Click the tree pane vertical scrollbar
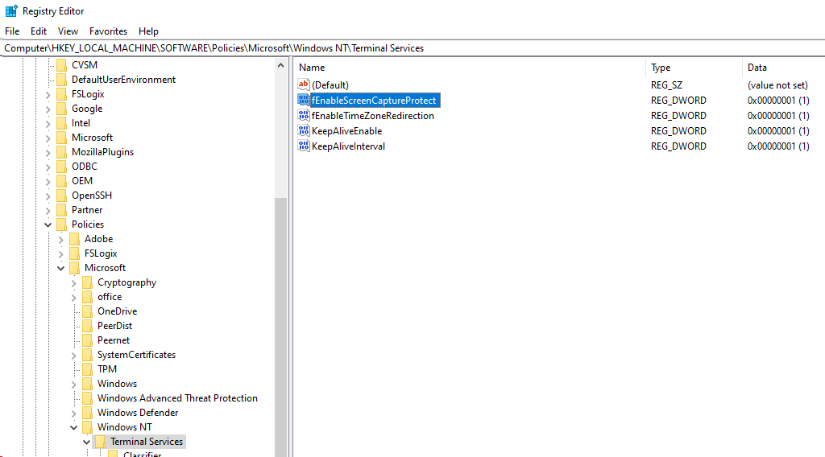This screenshot has width=825, height=457. tap(281, 322)
